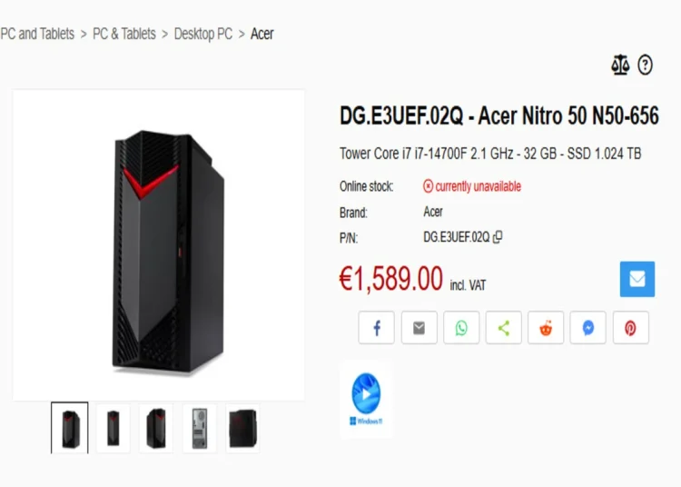Share product via grey email icon

point(419,328)
